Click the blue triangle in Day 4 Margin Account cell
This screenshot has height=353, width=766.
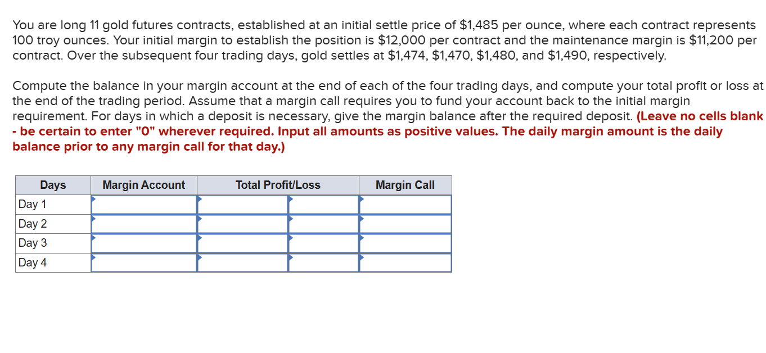[x=93, y=258]
